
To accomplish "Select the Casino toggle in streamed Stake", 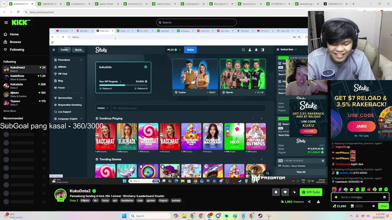I will [x=64, y=50].
